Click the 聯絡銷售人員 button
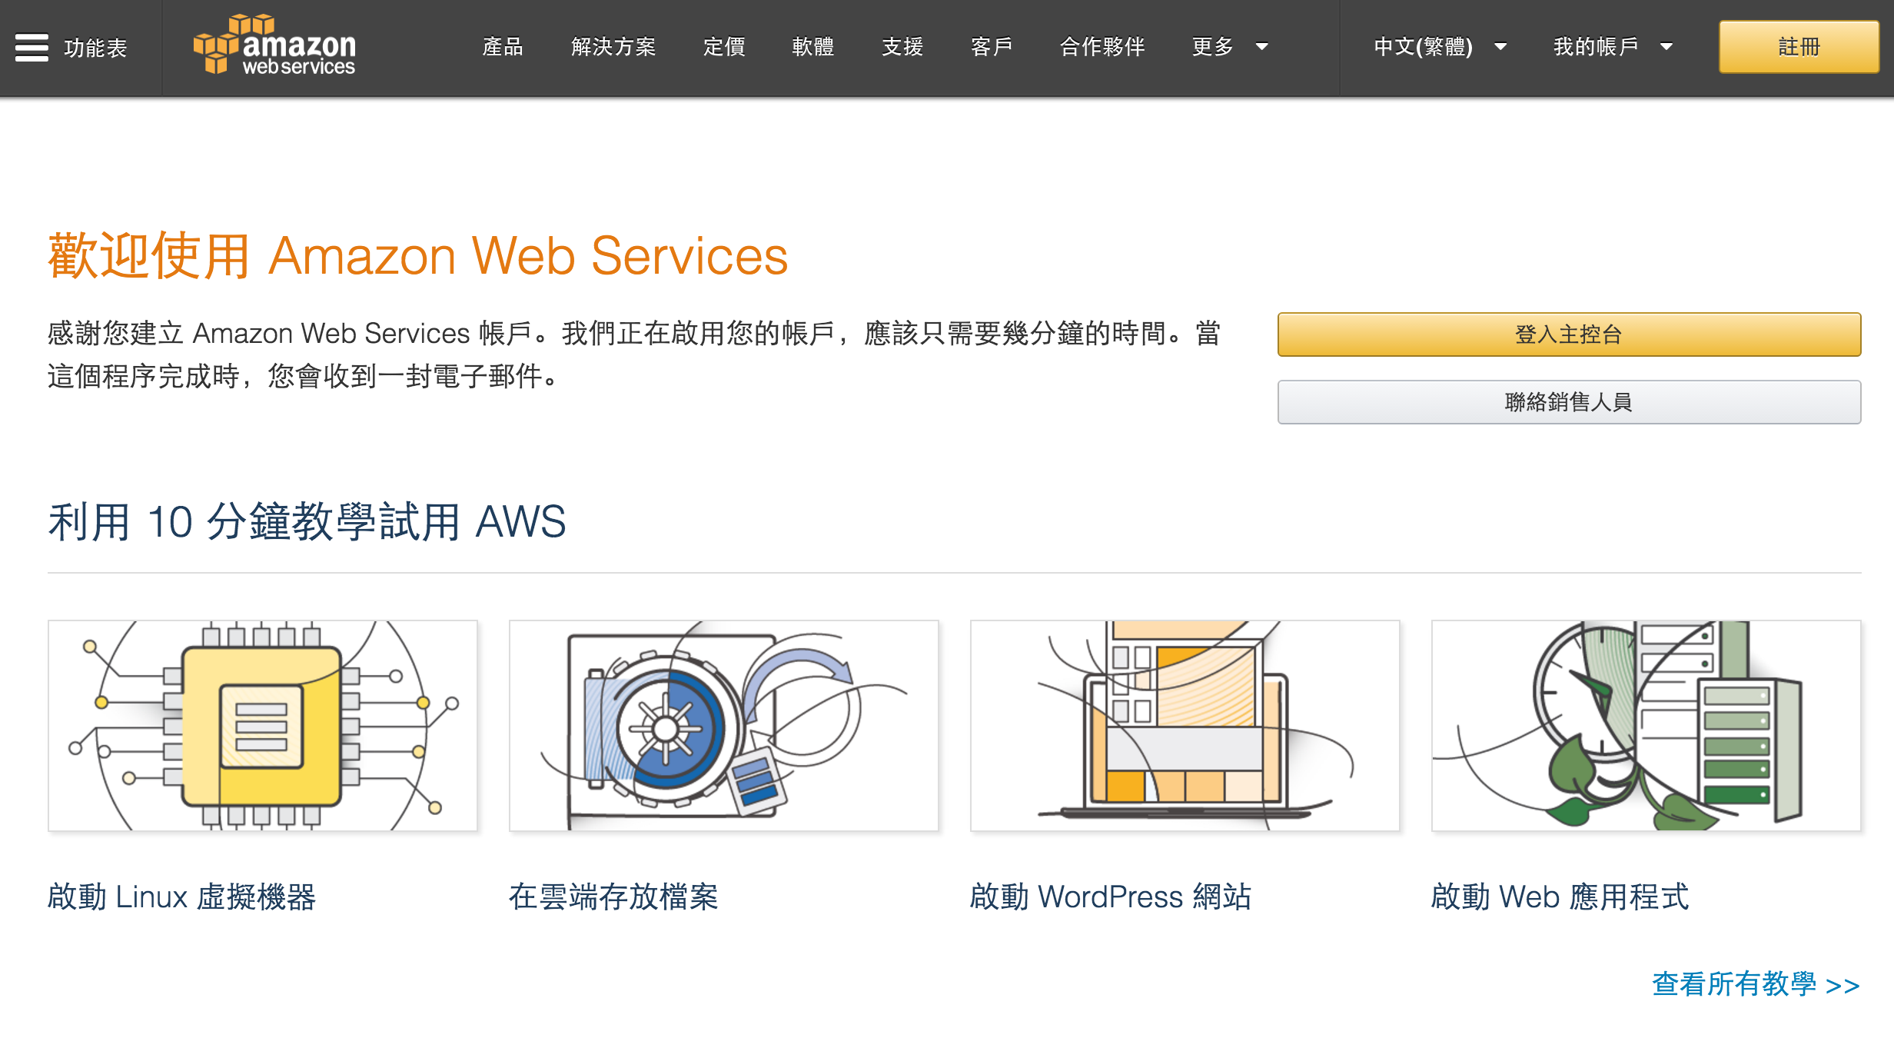This screenshot has height=1038, width=1894. point(1569,402)
